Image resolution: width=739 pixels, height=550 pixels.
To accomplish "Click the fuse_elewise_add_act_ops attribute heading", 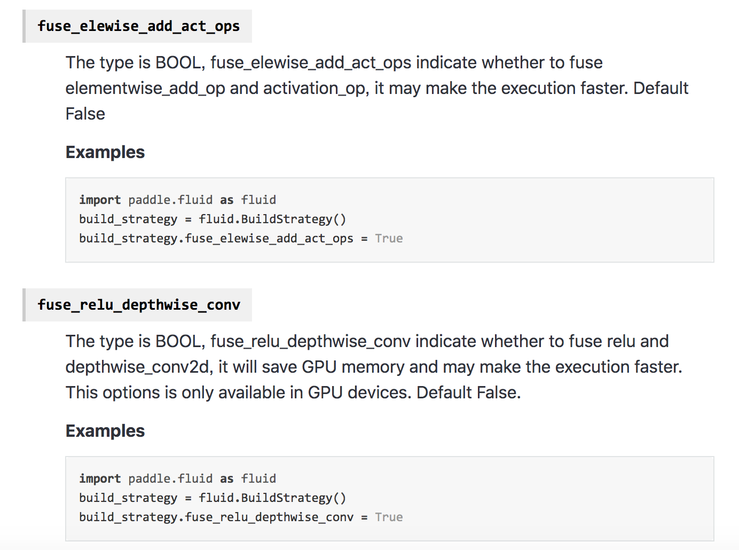I will [138, 26].
